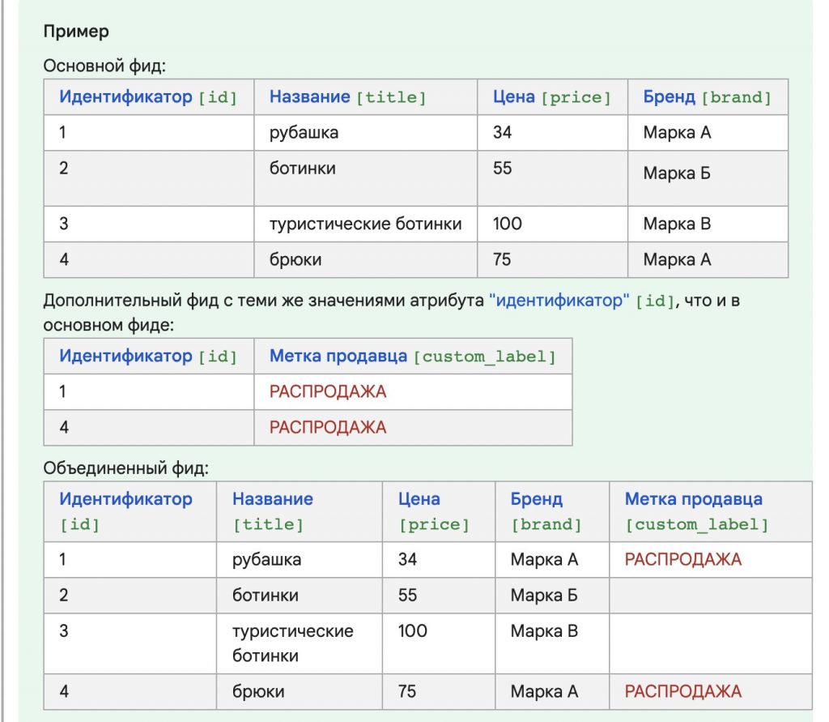Select the price 55 cell in the Основной фид table
Image resolution: width=829 pixels, height=722 pixels.
tap(552, 178)
